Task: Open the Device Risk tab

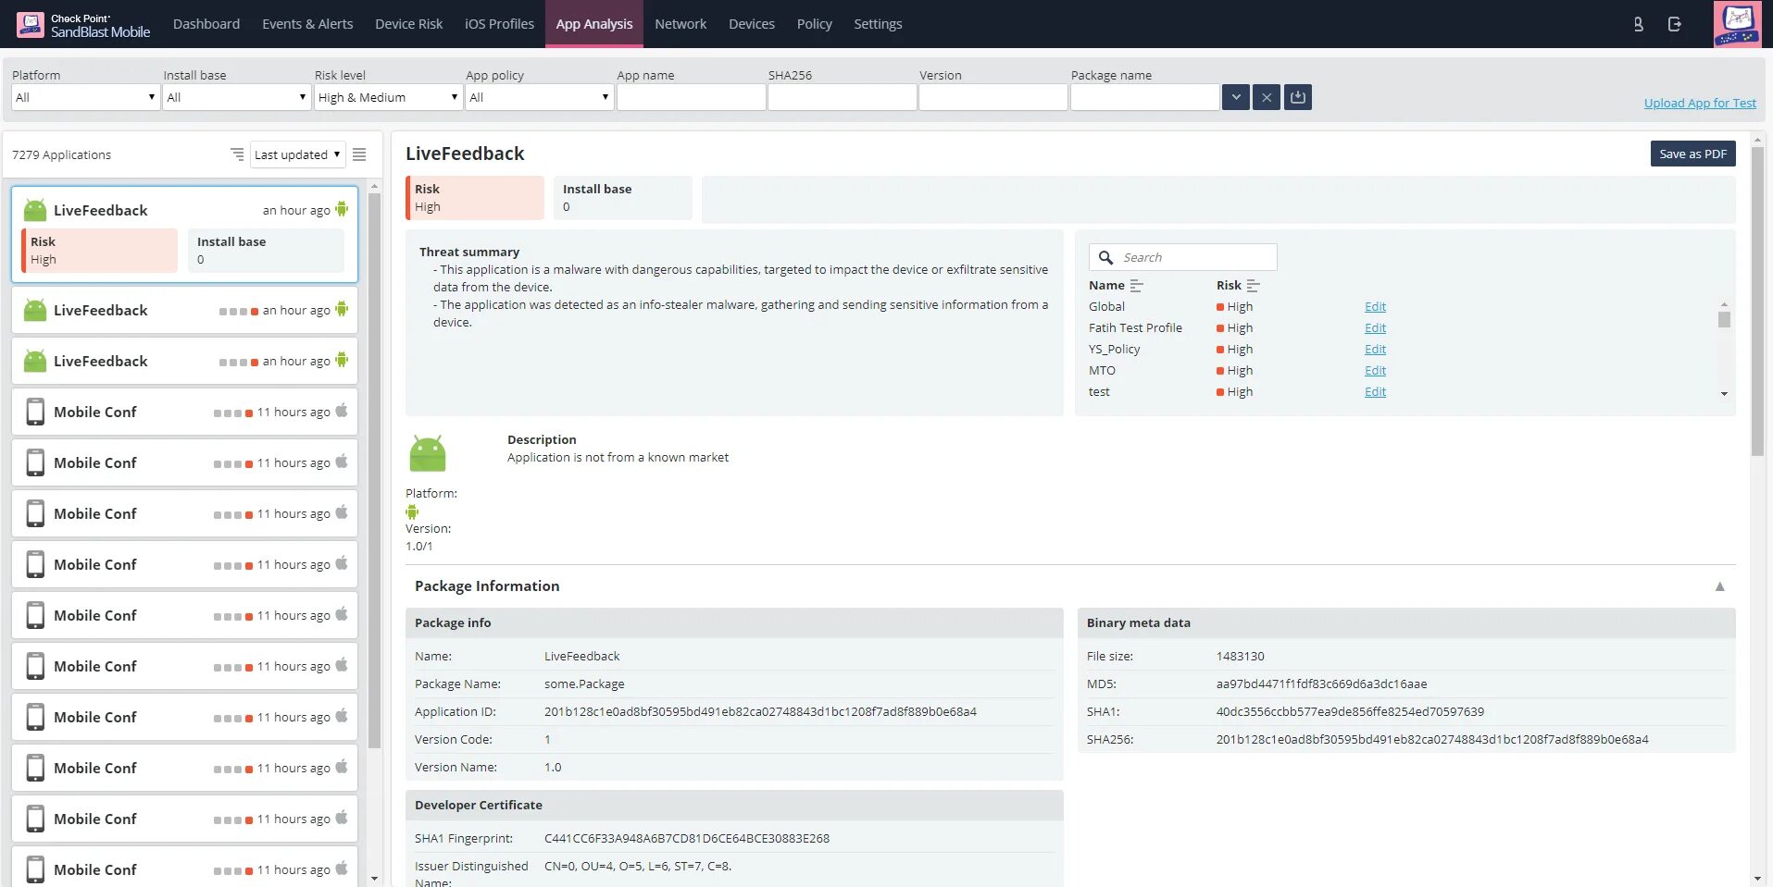Action: point(408,24)
